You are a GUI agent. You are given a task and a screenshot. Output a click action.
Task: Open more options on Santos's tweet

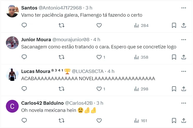click(184, 8)
